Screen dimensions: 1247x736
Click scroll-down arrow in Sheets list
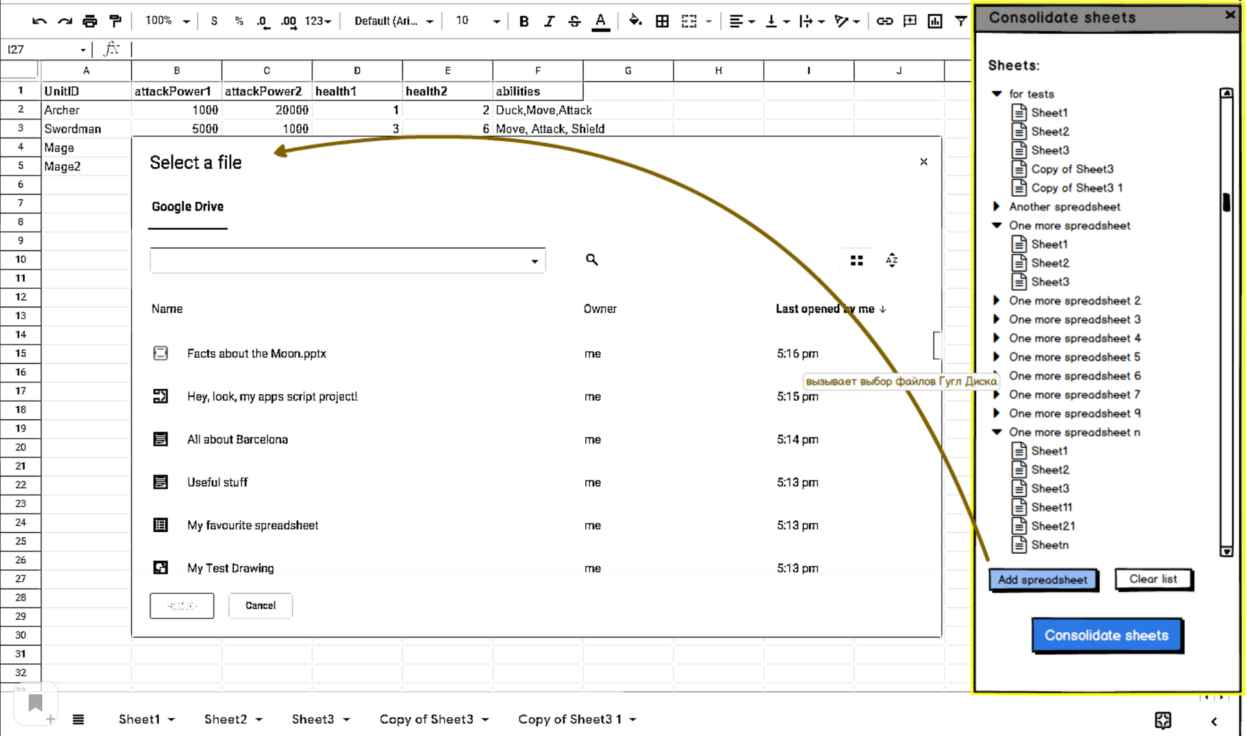tap(1226, 552)
